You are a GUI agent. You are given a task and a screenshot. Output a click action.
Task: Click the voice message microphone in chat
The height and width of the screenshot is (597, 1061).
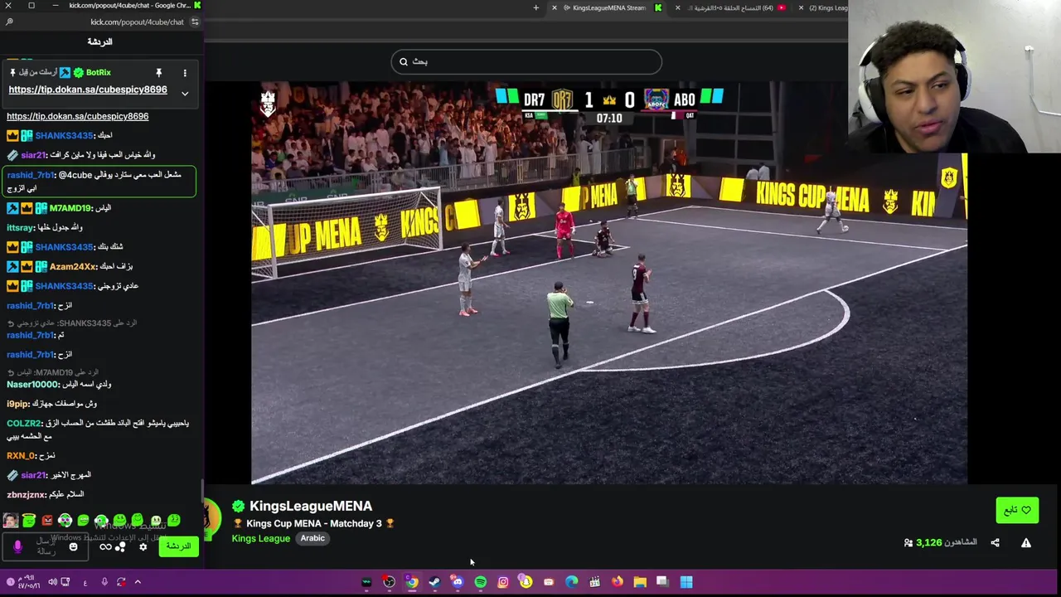pyautogui.click(x=17, y=546)
